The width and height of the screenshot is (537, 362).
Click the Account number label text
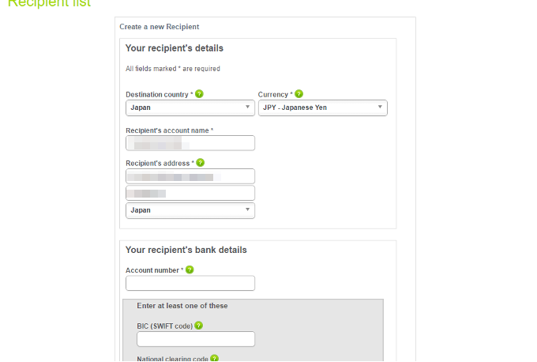[x=154, y=270]
